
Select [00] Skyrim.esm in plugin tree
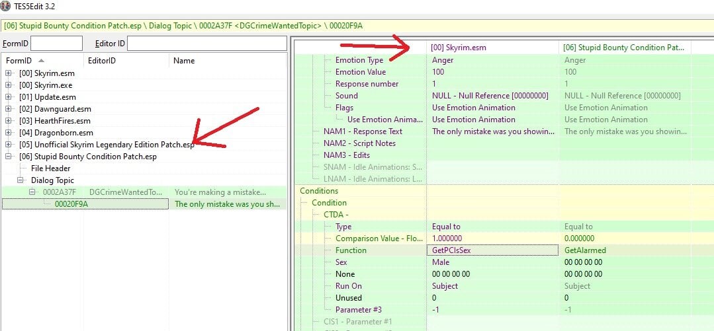pyautogui.click(x=46, y=73)
